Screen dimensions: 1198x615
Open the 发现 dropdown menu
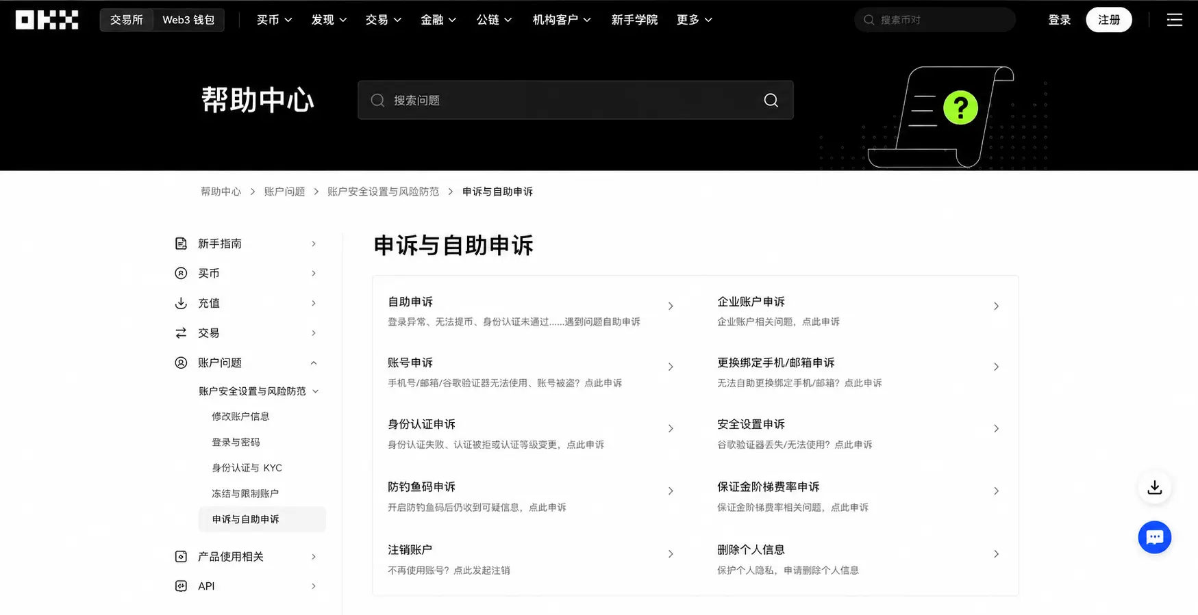pos(329,20)
